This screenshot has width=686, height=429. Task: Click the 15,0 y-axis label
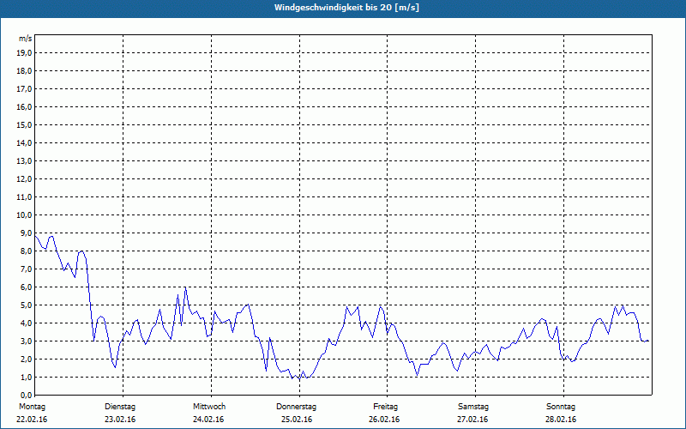pos(24,124)
